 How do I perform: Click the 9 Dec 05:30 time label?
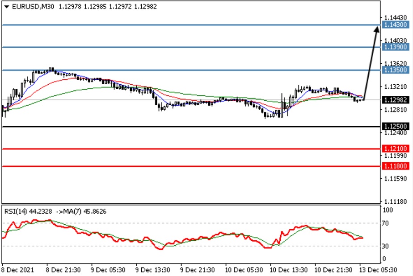click(x=108, y=270)
